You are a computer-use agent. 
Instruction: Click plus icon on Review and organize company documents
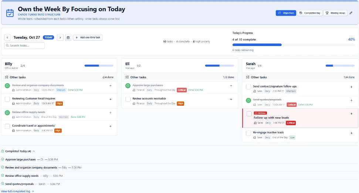tap(110, 85)
